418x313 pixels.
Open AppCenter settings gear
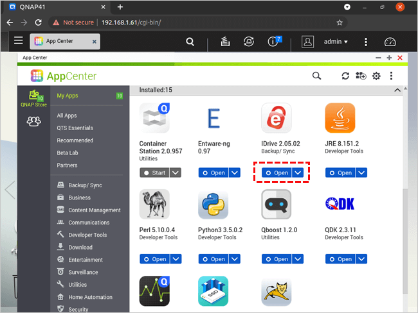[x=376, y=76]
